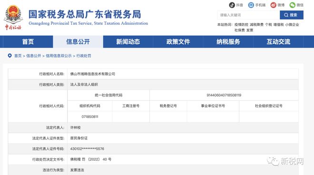314x175 pixels.
Task: Go to 信息公开 in the breadcrumb
Action: click(x=34, y=56)
